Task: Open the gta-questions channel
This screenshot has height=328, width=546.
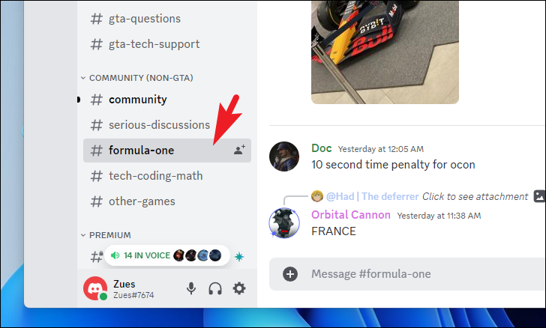Action: 167,19
